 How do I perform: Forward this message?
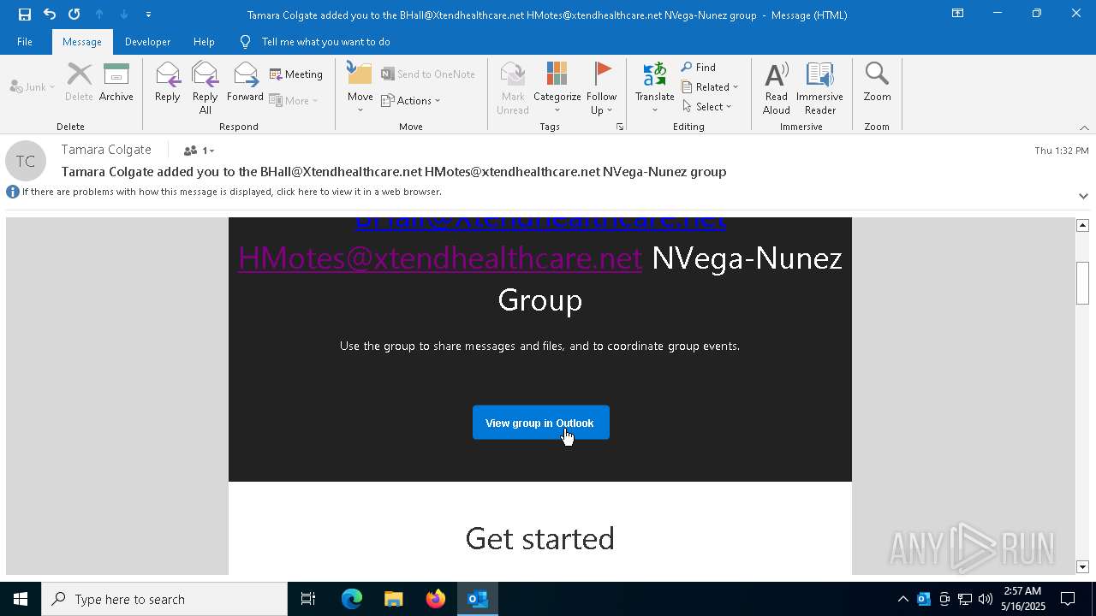pyautogui.click(x=245, y=83)
